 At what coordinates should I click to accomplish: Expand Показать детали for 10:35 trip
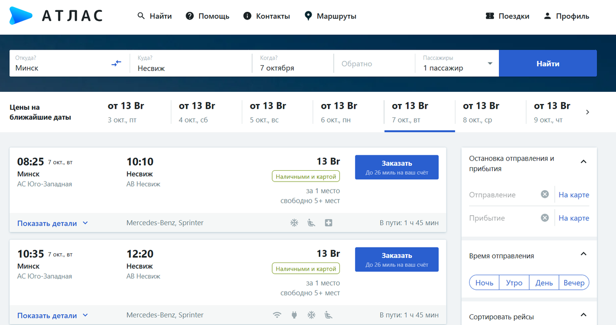[53, 315]
